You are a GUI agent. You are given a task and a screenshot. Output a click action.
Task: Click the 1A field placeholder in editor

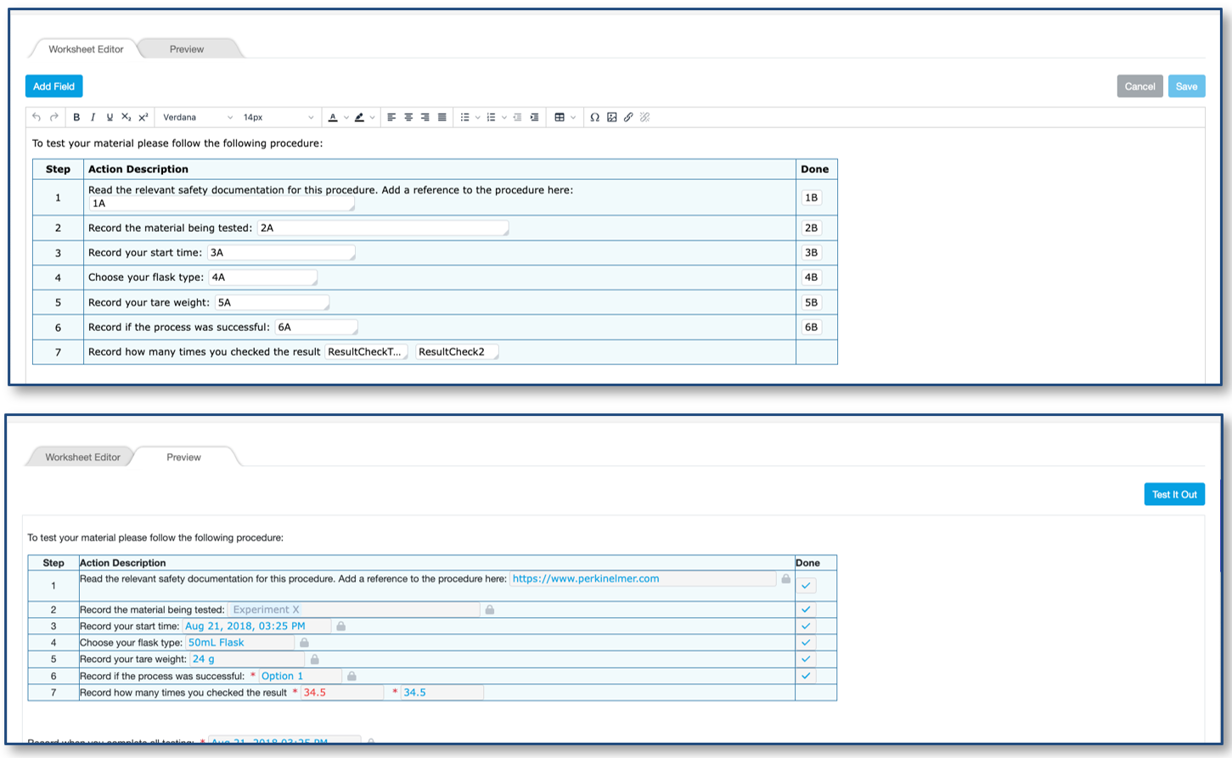[222, 204]
